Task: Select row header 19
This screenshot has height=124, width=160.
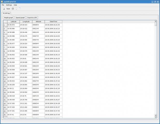Action: click(5, 92)
